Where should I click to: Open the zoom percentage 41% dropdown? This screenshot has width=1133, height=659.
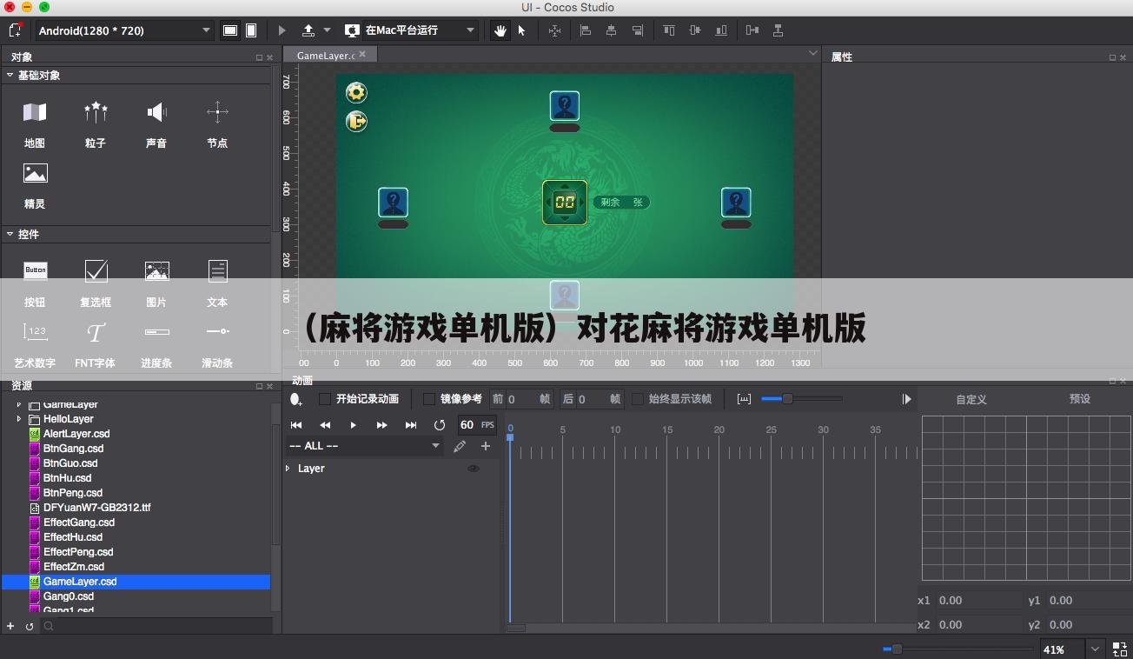click(1095, 649)
